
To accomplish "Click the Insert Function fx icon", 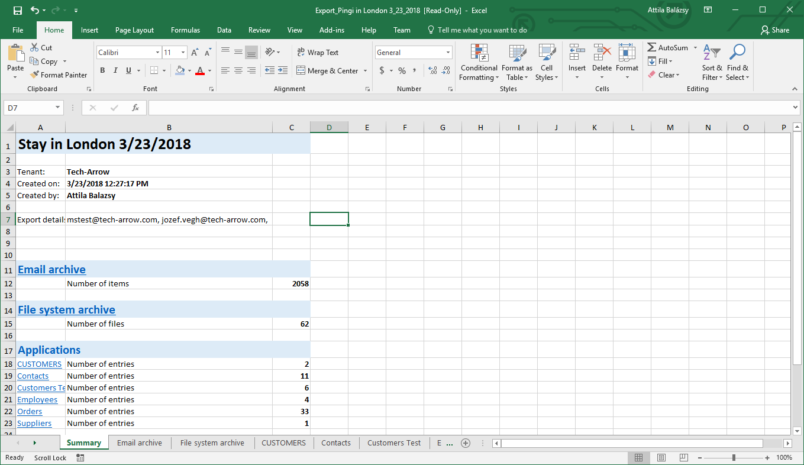I will (135, 108).
